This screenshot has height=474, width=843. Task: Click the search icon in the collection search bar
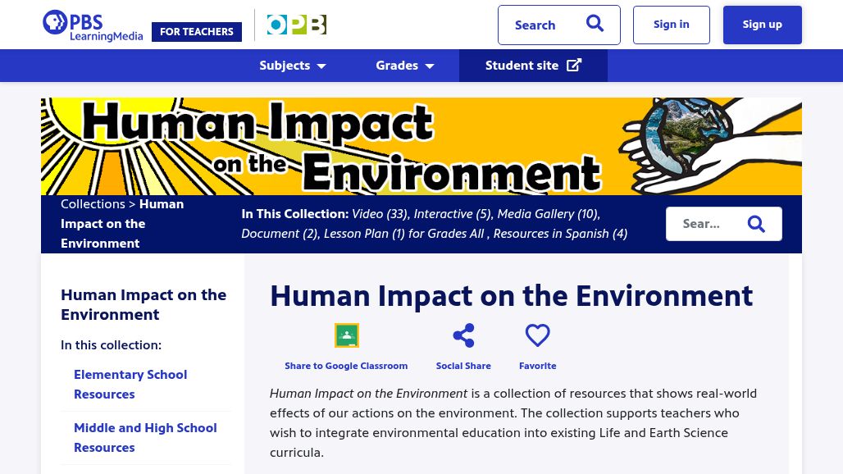755,223
